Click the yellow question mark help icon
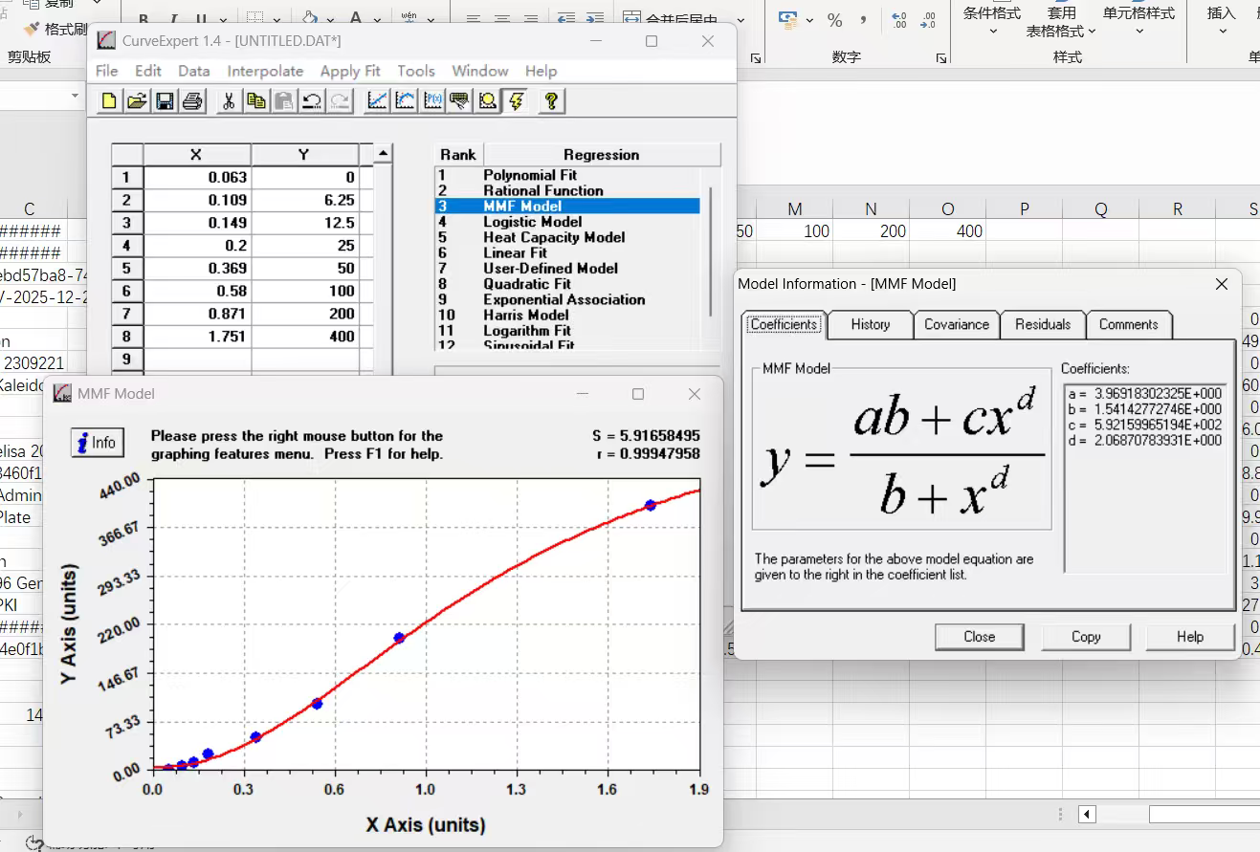 coord(551,101)
